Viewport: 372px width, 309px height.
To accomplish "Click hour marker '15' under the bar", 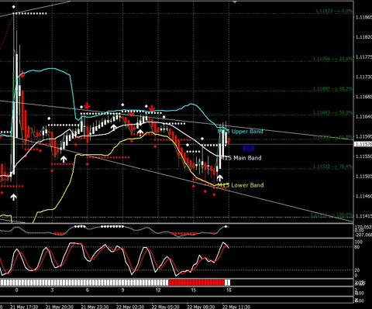I will [x=194, y=290].
